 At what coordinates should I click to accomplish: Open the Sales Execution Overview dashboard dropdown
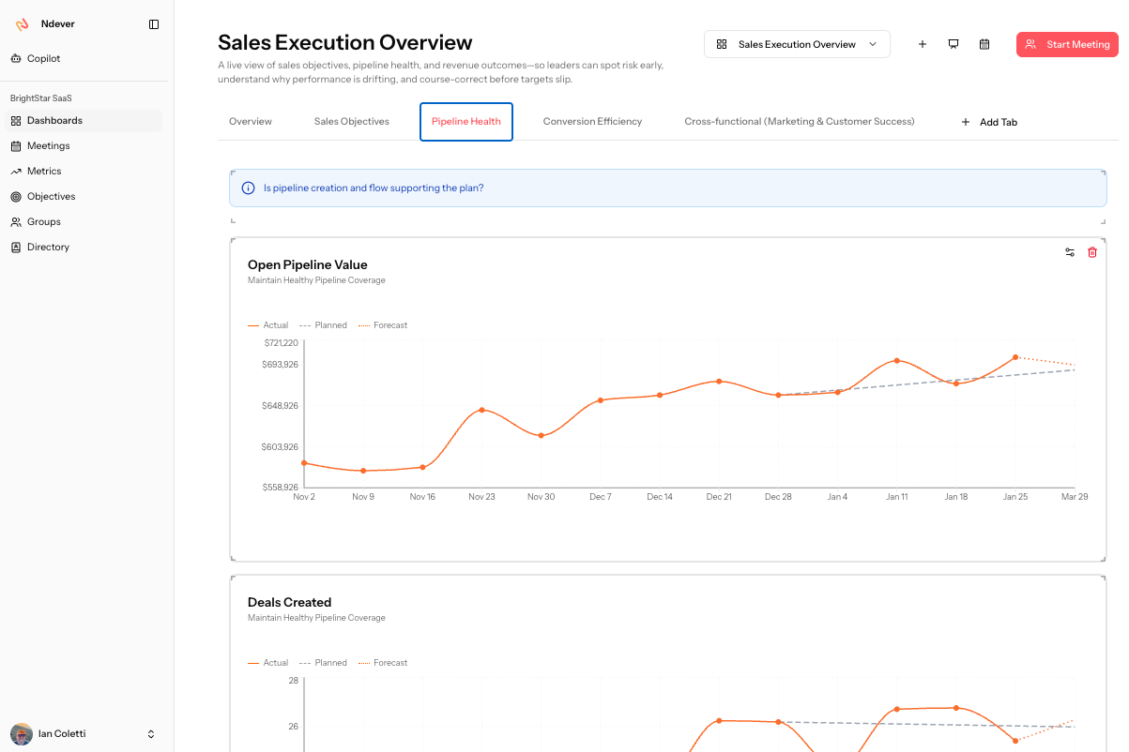(x=796, y=44)
